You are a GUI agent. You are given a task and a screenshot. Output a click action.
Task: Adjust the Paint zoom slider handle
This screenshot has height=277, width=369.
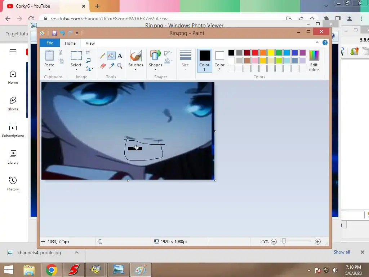tap(284, 241)
